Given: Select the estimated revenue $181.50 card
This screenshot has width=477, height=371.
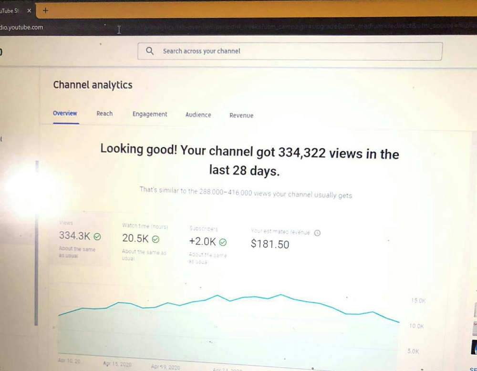Looking at the screenshot, I should 285,240.
